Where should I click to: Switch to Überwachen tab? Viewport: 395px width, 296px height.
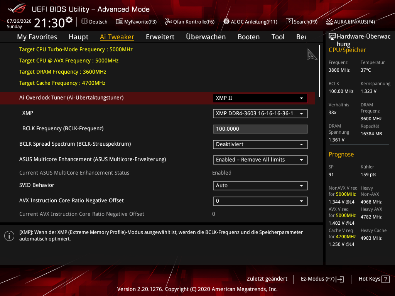206,37
